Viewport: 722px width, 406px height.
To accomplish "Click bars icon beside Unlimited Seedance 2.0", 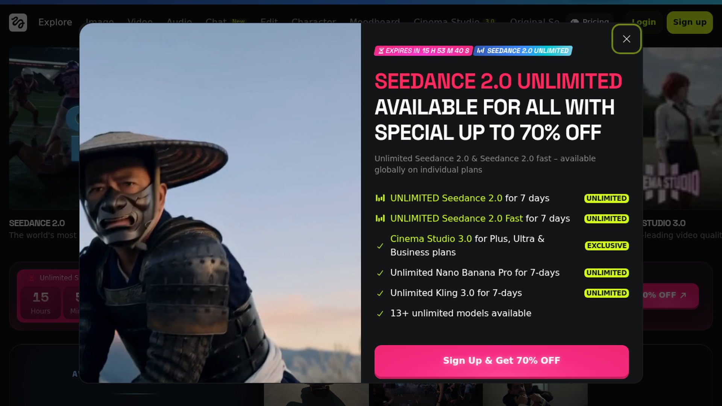I will point(380,198).
